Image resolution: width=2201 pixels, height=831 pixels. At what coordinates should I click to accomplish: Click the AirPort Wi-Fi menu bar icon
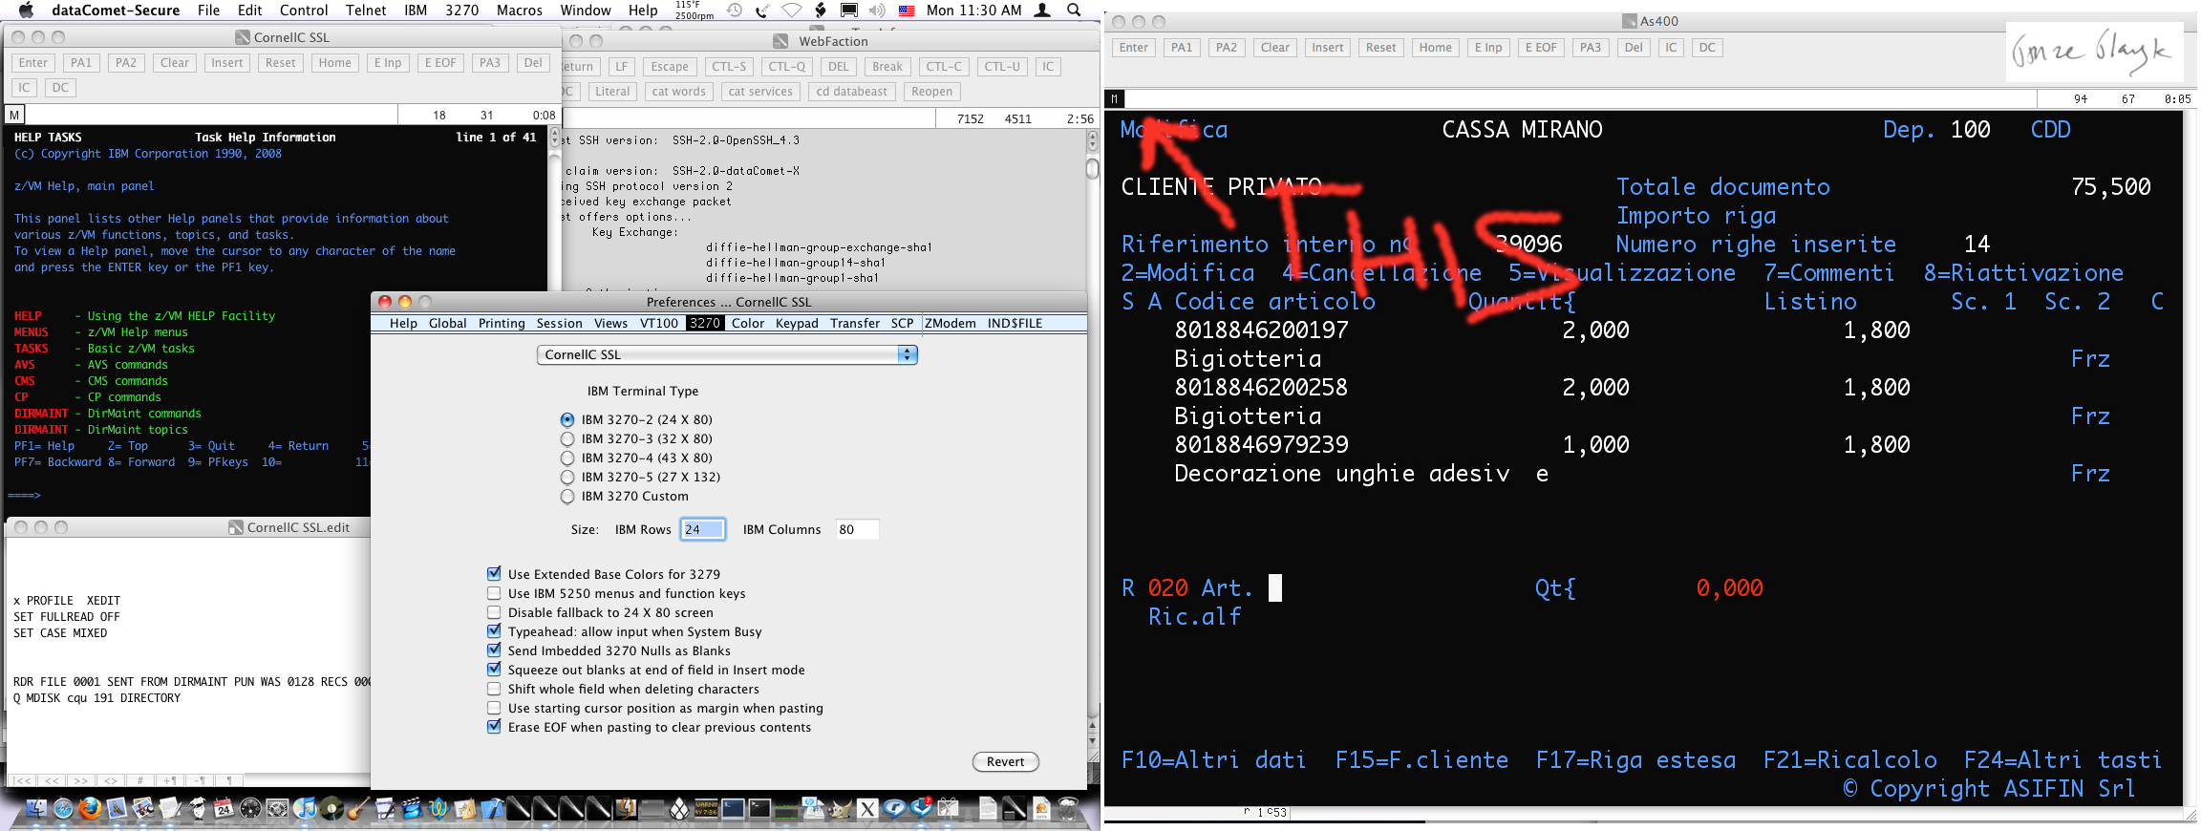pyautogui.click(x=792, y=11)
